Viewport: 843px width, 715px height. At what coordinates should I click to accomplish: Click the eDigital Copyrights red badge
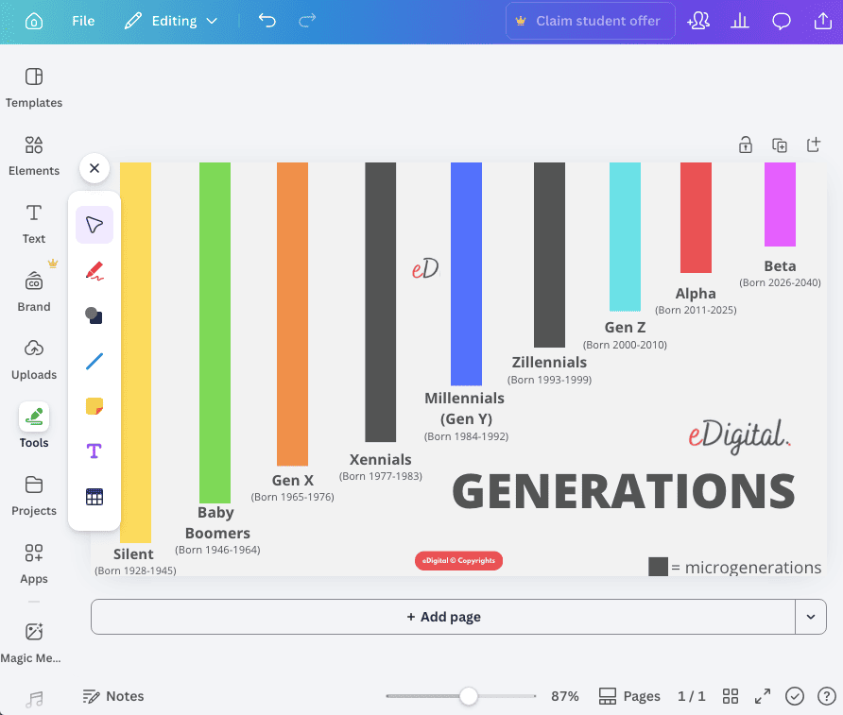click(458, 561)
